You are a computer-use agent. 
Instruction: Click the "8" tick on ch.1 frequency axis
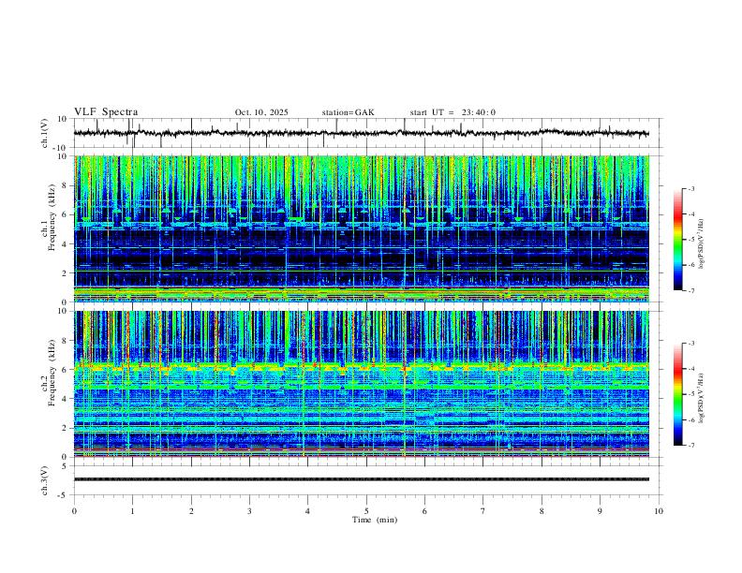(x=66, y=185)
